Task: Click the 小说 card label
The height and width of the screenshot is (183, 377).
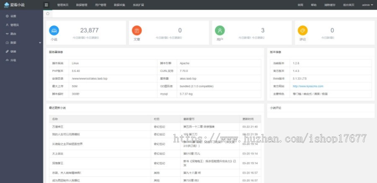Action: coord(54,39)
